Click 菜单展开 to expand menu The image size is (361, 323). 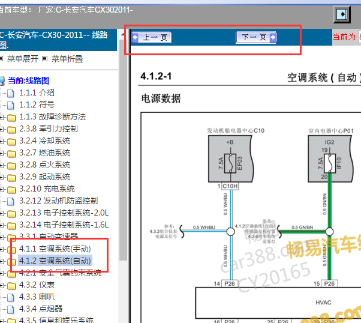[x=23, y=59]
